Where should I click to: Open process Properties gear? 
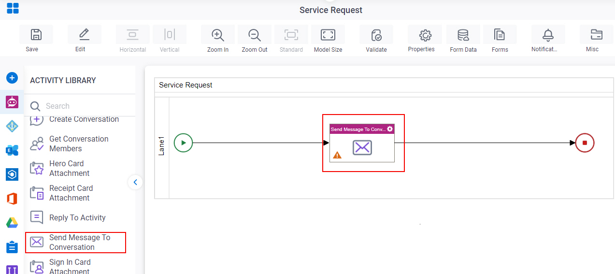[425, 35]
